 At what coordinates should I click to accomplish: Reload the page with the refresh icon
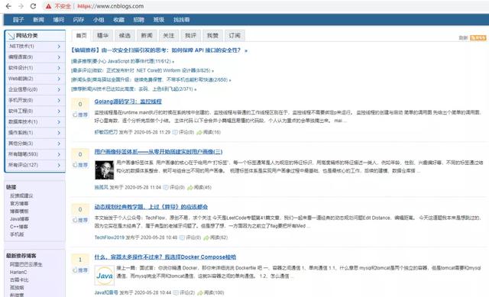tap(33, 6)
